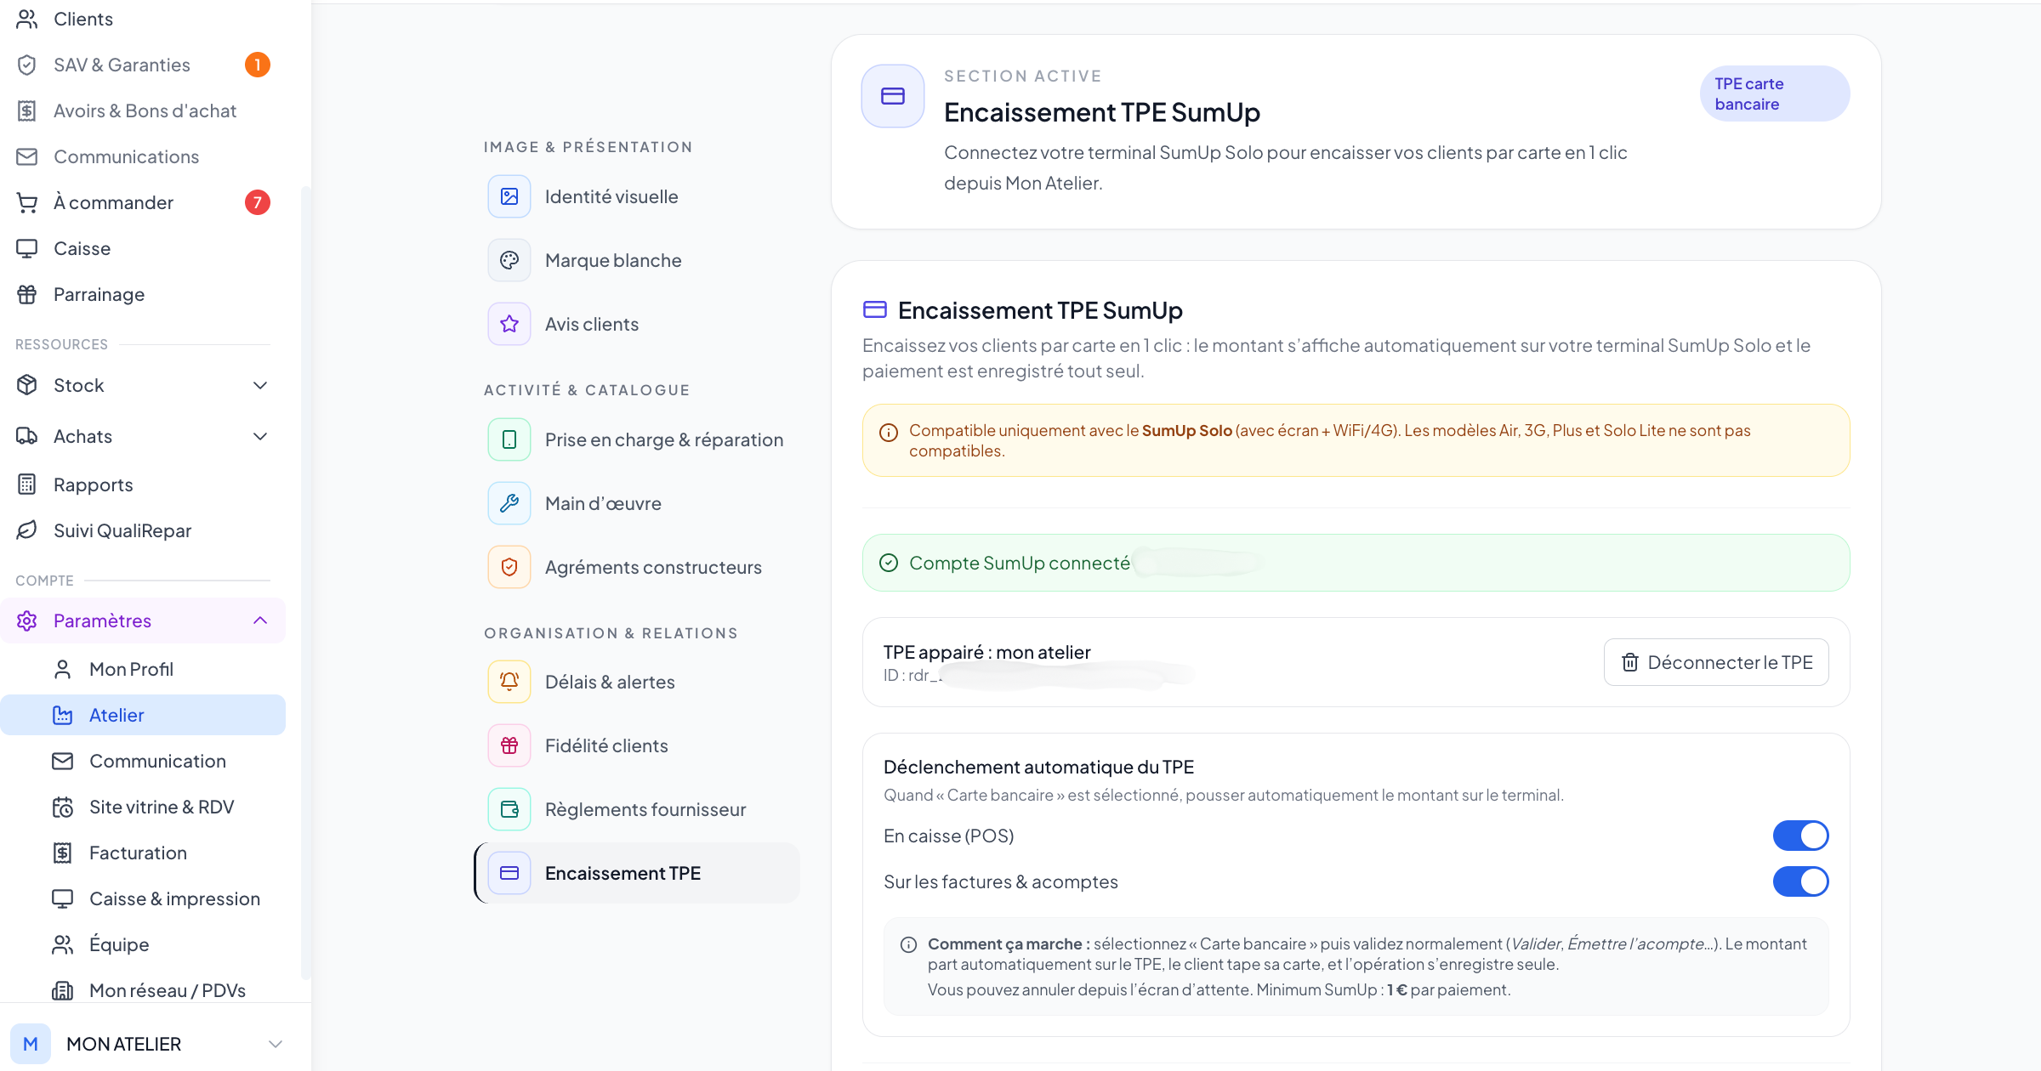The height and width of the screenshot is (1071, 2041).
Task: Toggle Sur les factures & acomptes switch
Action: pyautogui.click(x=1800, y=881)
